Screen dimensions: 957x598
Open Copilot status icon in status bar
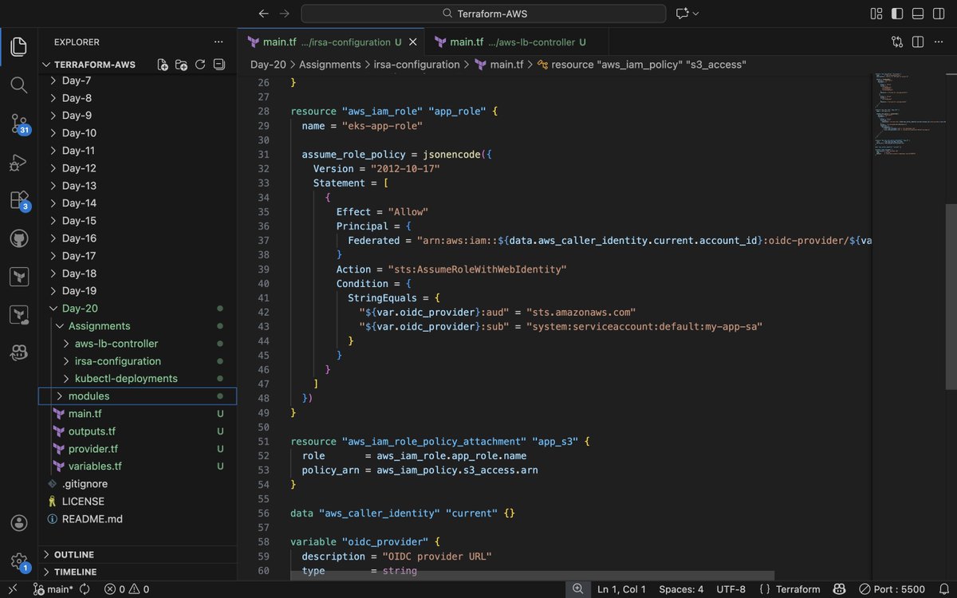pyautogui.click(x=839, y=589)
